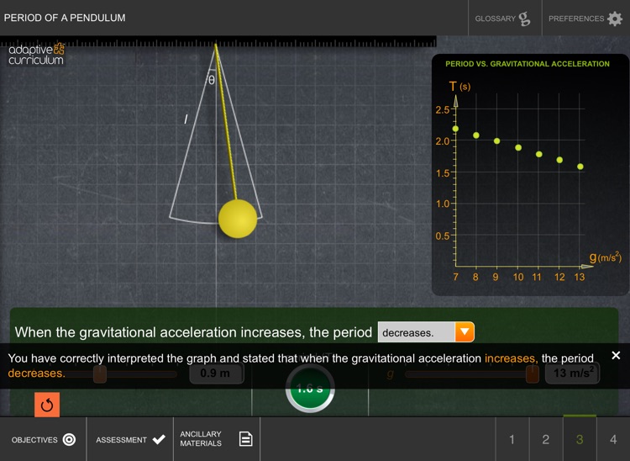The height and width of the screenshot is (461, 630).
Task: Click the PREFERENCES label
Action: click(x=576, y=19)
